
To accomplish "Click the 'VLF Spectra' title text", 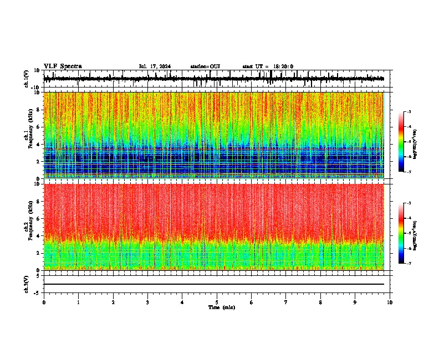I will pyautogui.click(x=63, y=66).
